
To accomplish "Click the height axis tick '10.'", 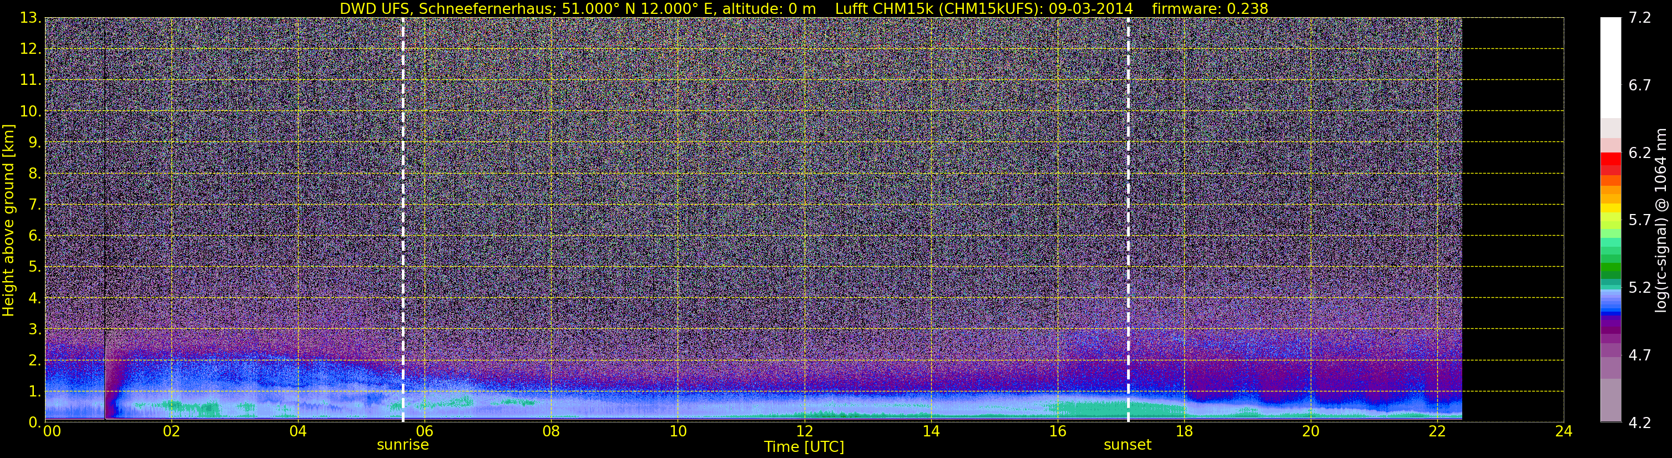I will (x=30, y=111).
